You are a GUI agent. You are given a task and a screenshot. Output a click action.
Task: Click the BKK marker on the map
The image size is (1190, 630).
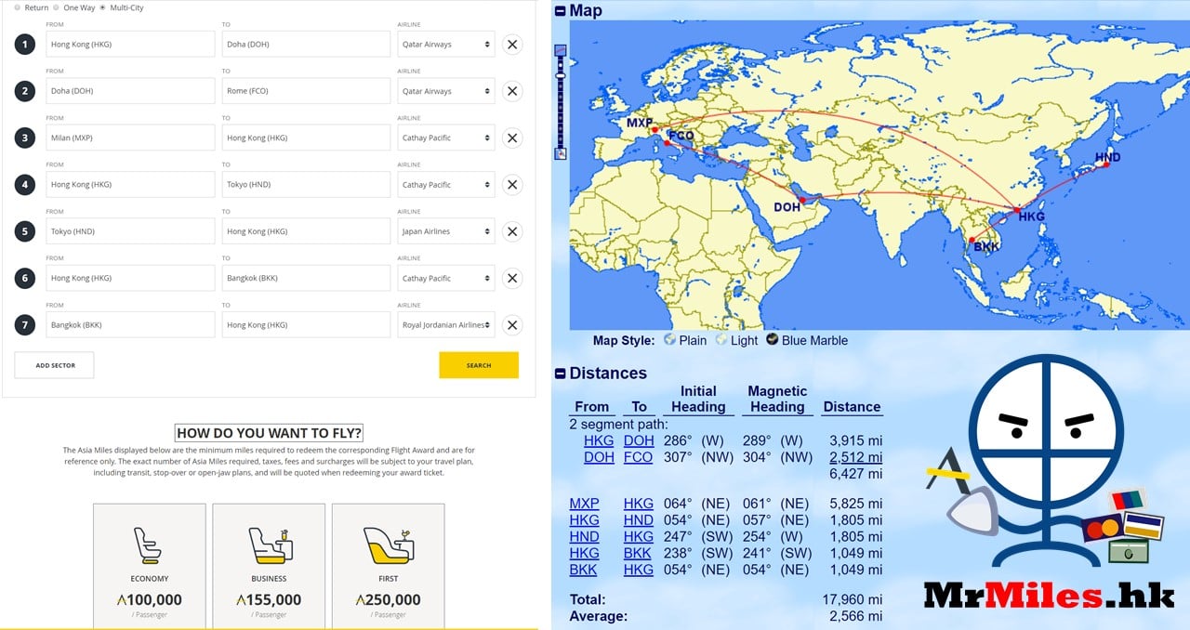coord(972,241)
